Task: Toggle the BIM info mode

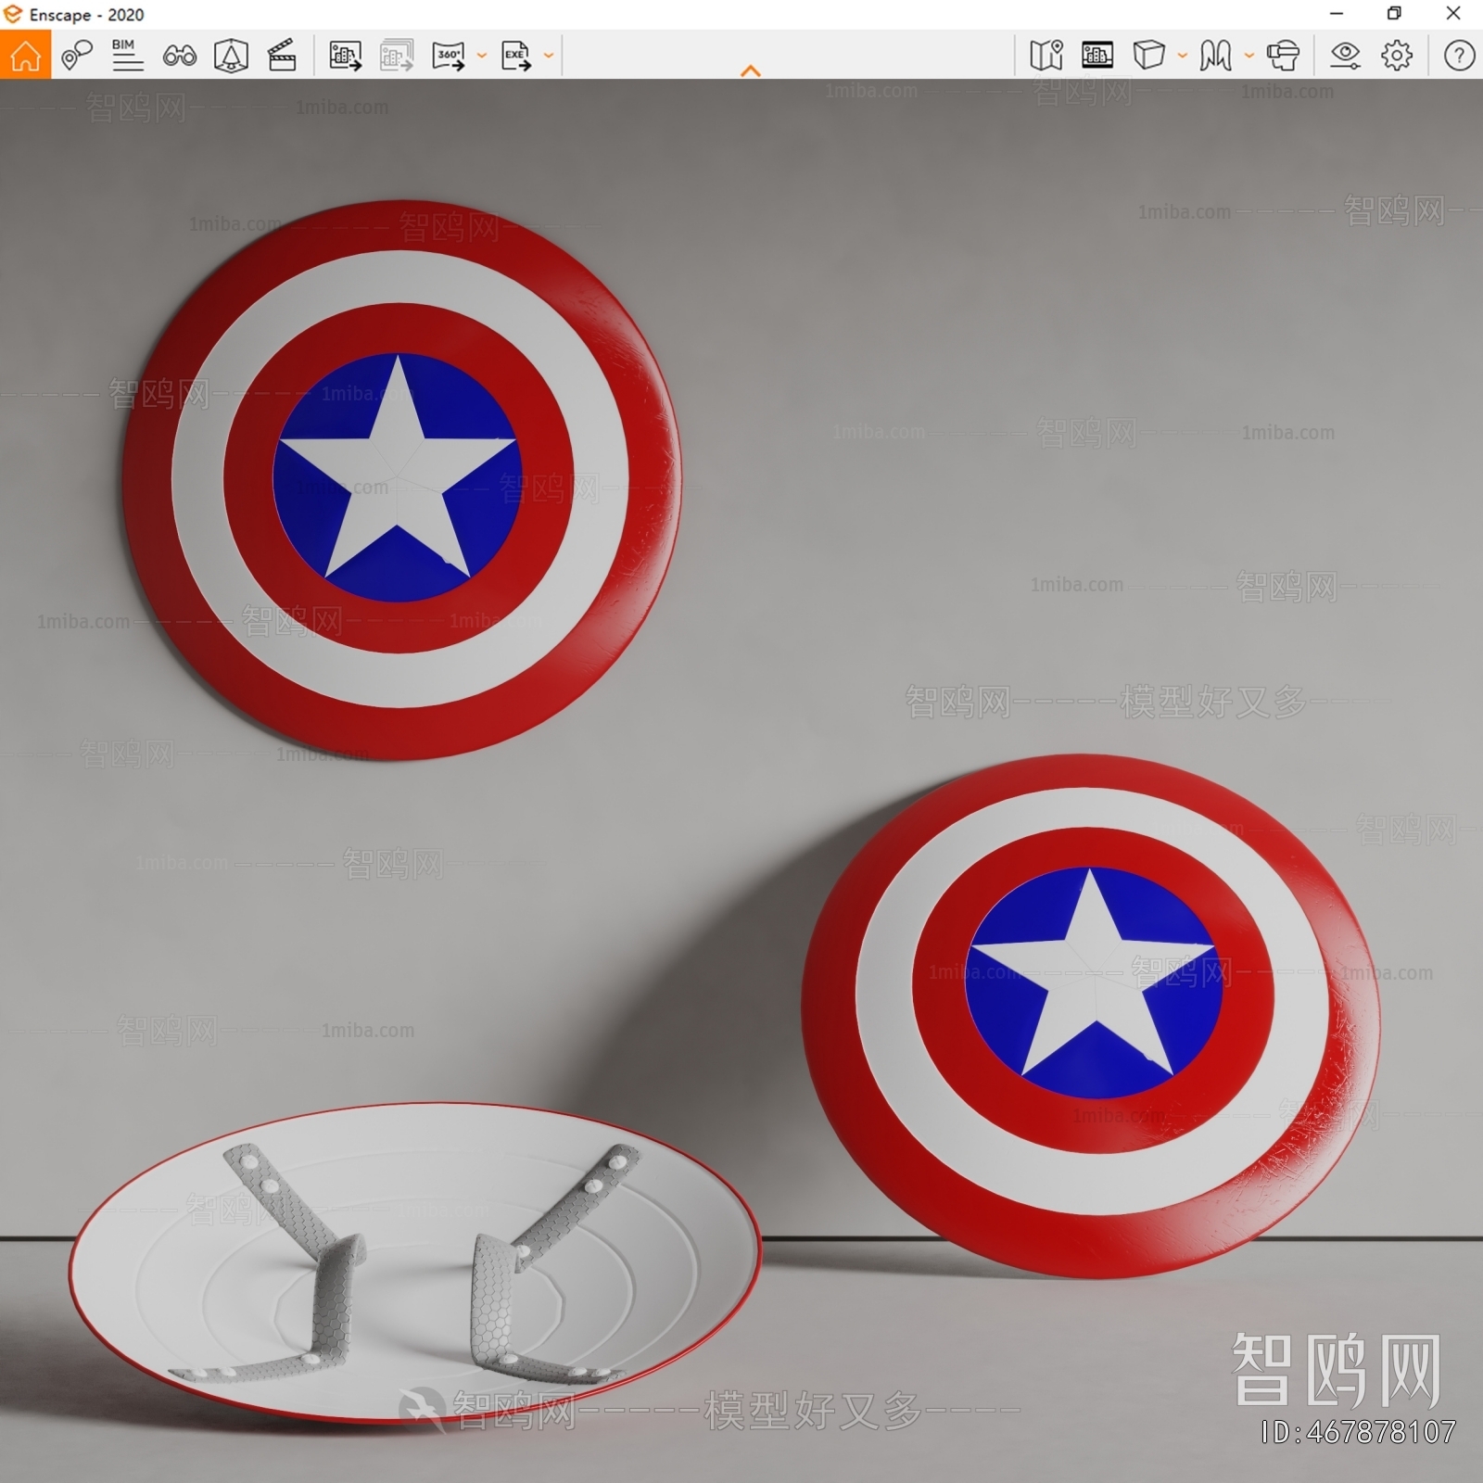Action: [127, 56]
